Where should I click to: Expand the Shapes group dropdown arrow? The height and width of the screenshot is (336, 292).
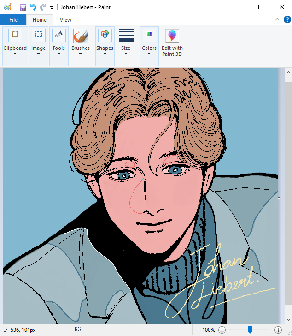coord(105,54)
